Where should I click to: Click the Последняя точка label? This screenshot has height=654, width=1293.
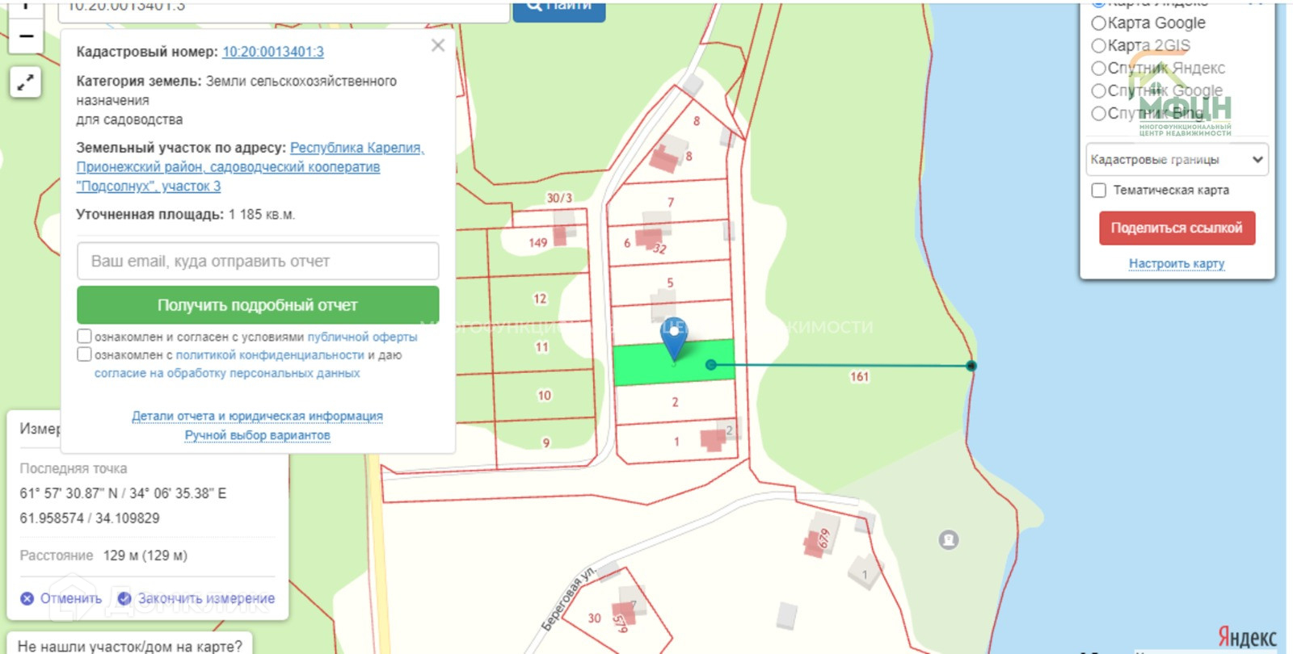coord(74,468)
